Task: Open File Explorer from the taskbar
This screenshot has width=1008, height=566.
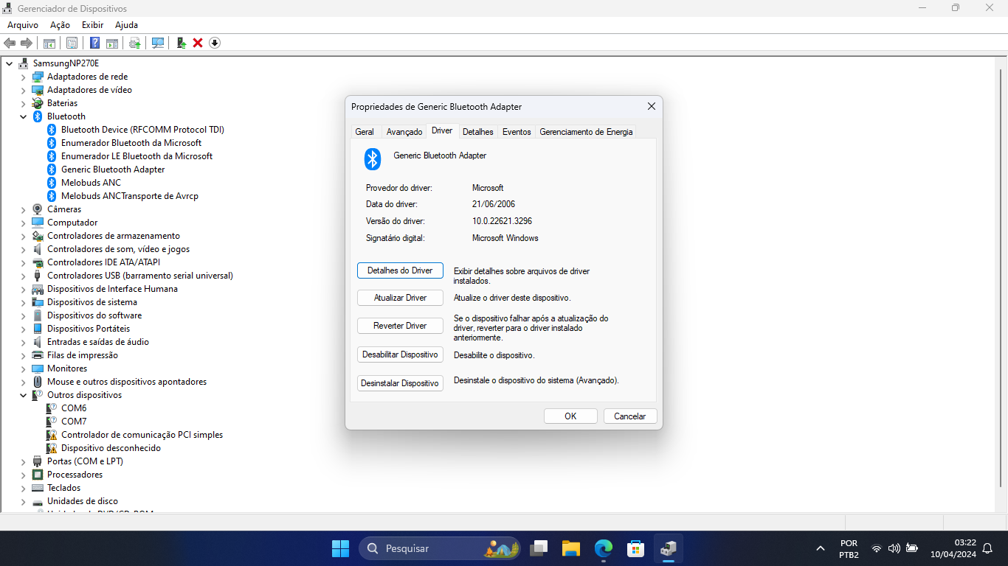Action: click(571, 548)
